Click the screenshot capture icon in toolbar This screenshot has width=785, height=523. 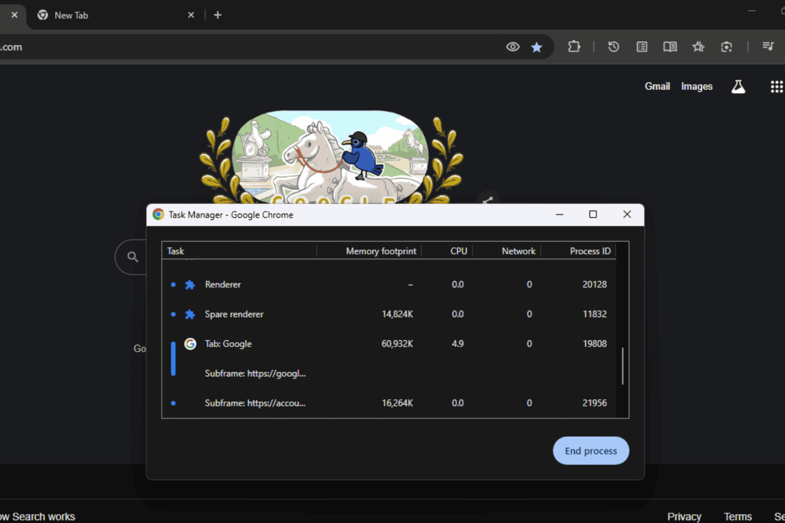point(726,46)
